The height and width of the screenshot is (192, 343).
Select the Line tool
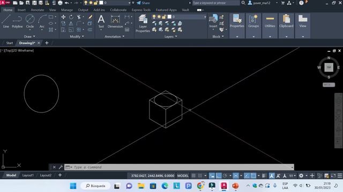[x=6, y=21]
